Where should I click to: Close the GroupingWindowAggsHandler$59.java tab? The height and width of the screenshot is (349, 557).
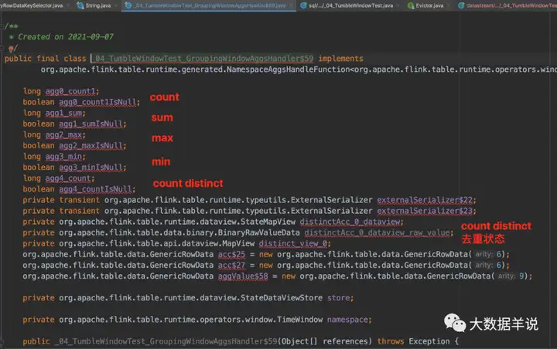[x=291, y=5]
